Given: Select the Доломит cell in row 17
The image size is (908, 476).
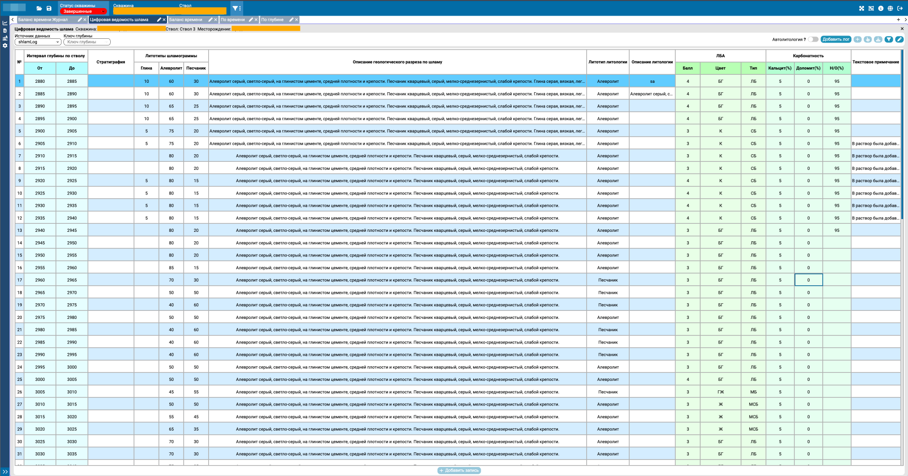Looking at the screenshot, I should [x=808, y=280].
